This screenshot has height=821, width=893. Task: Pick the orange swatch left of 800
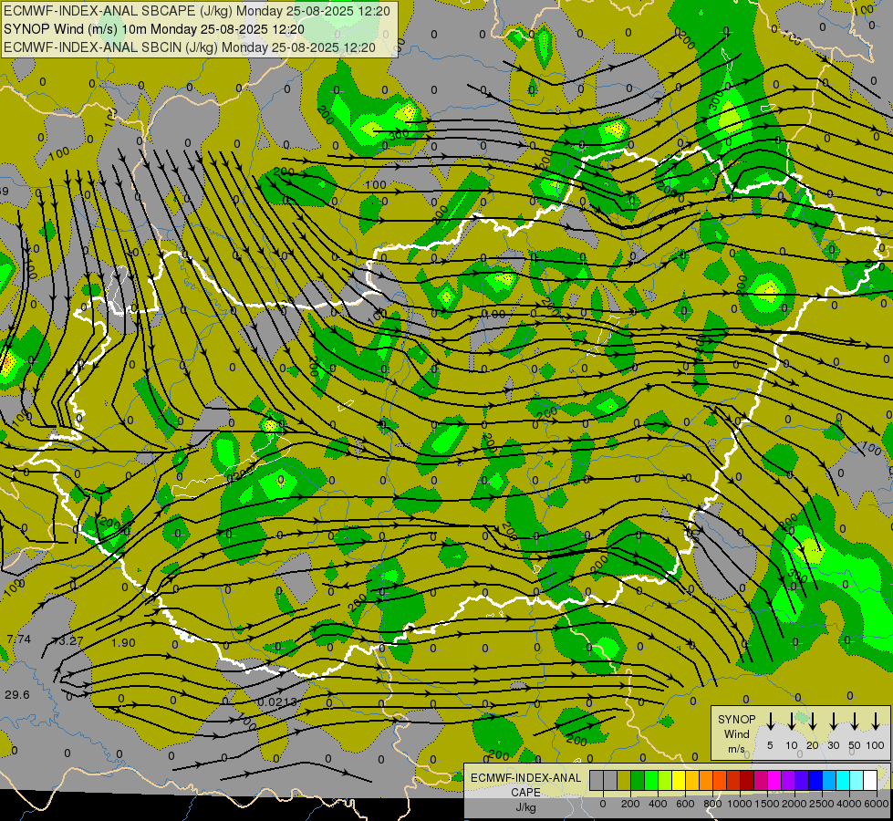(706, 780)
